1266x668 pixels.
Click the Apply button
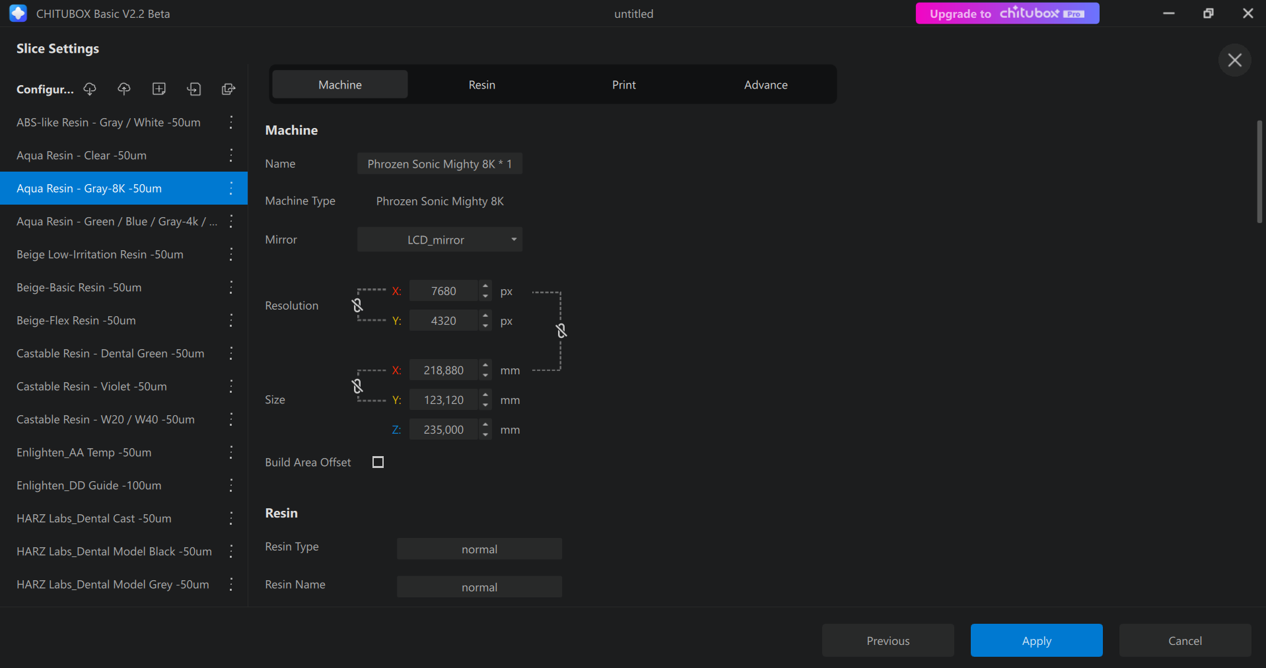pos(1036,640)
